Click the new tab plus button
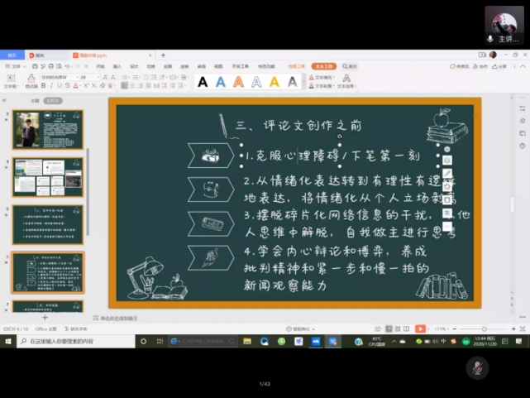The image size is (530, 398). (x=163, y=55)
